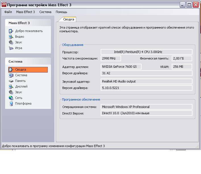This screenshot has width=201, height=174.
Task: Click the Добро пожаловать sidebar icon
Action: tap(11, 31)
